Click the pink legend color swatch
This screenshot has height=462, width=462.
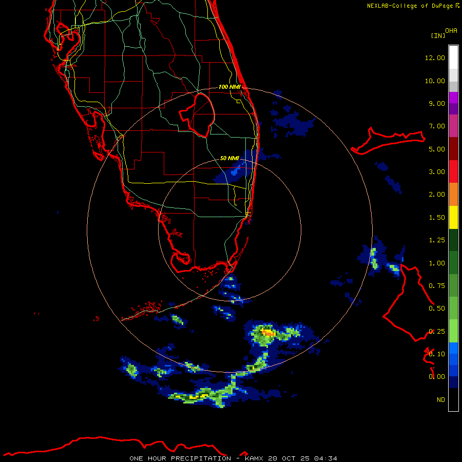point(453,126)
